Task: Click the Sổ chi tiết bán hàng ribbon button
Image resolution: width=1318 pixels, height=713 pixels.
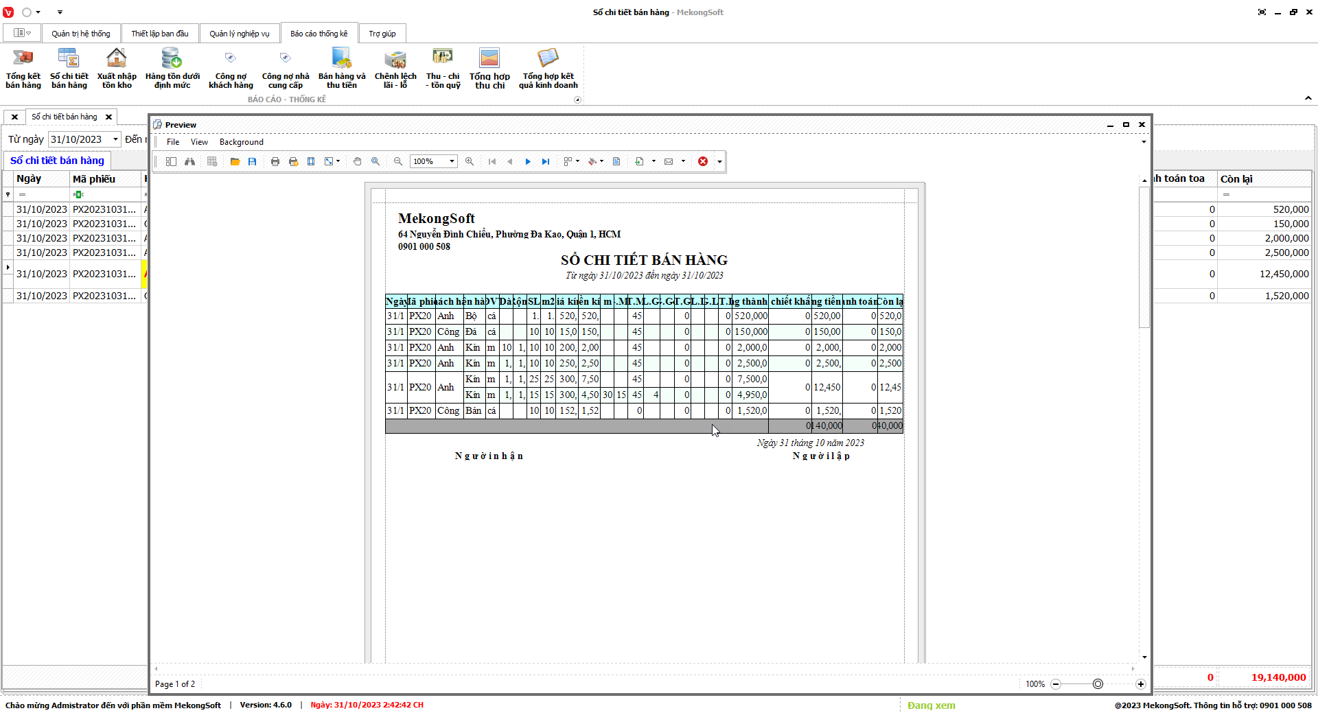Action: pos(69,69)
